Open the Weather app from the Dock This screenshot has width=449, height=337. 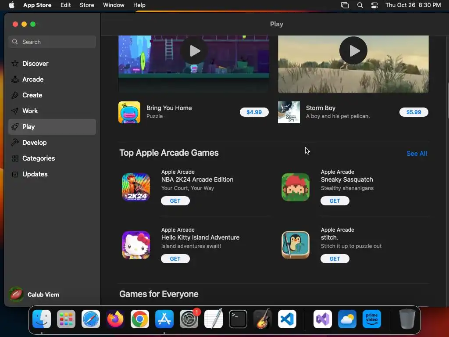[x=347, y=319]
